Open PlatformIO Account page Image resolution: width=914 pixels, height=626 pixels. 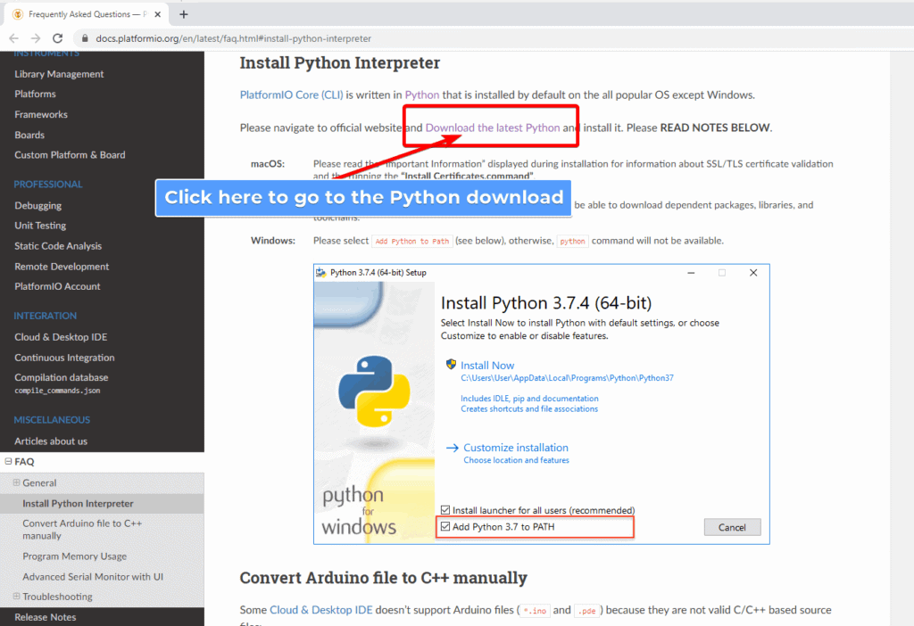click(x=57, y=286)
